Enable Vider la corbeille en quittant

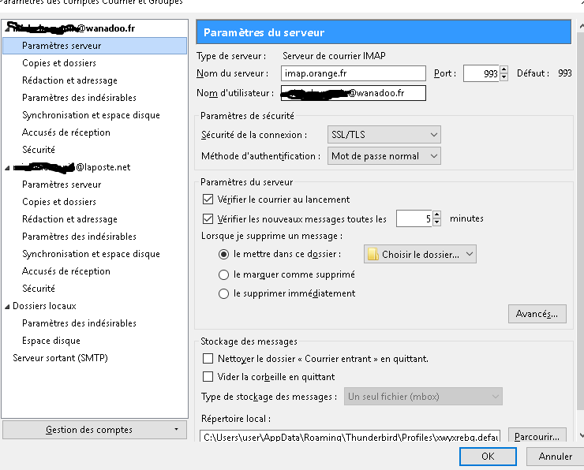(x=208, y=377)
